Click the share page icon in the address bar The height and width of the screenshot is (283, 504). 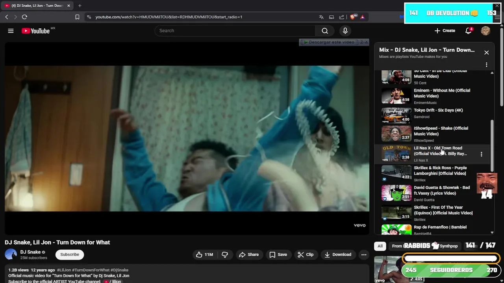[x=341, y=17]
